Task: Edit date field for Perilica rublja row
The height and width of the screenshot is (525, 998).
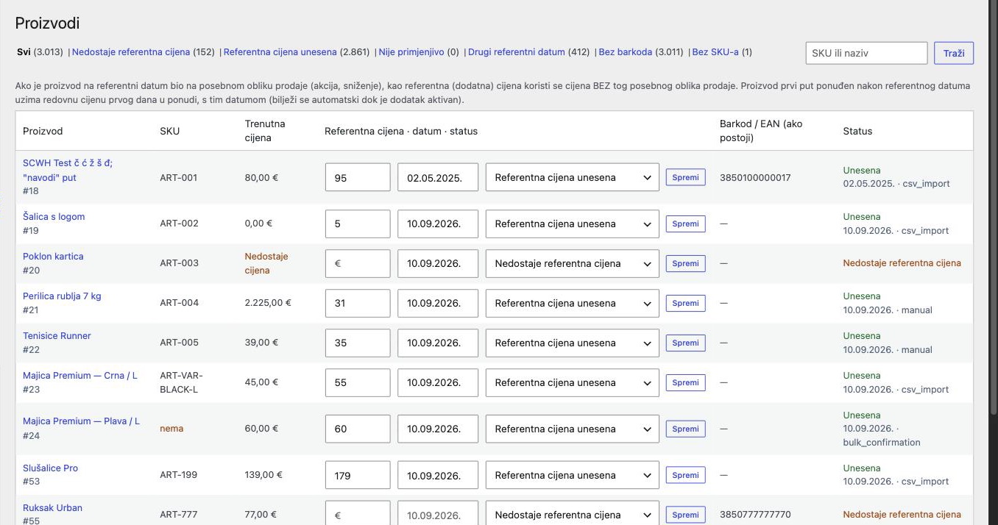Action: pos(438,303)
